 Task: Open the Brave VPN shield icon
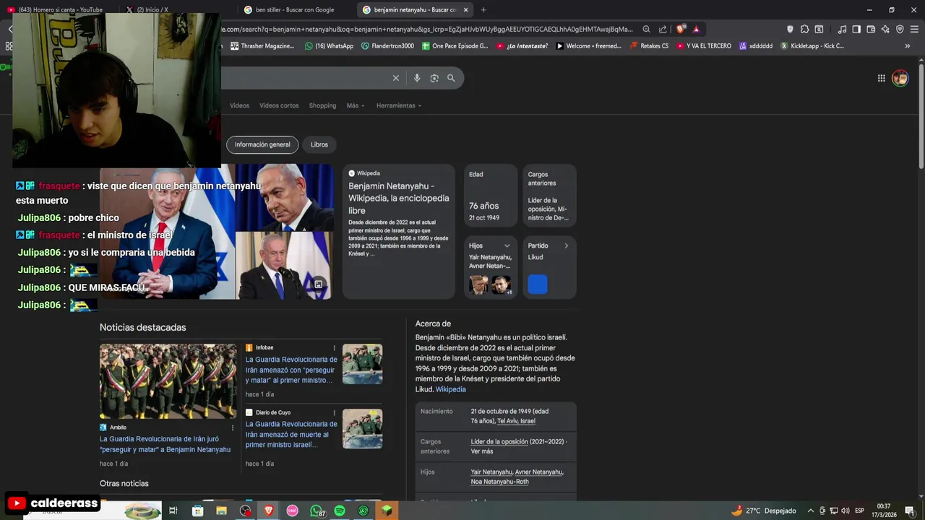(x=900, y=30)
